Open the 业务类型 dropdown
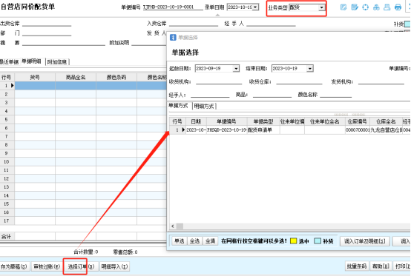Image resolution: width=411 pixels, height=279 pixels. [321, 7]
